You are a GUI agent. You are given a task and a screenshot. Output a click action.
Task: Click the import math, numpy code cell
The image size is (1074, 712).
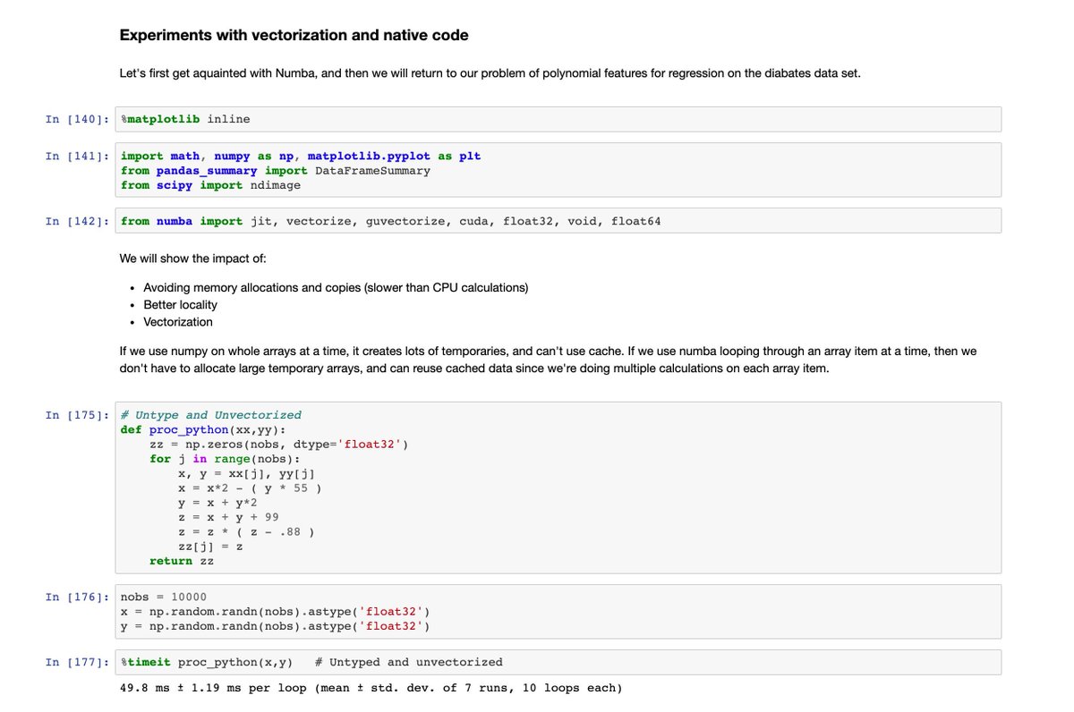558,170
